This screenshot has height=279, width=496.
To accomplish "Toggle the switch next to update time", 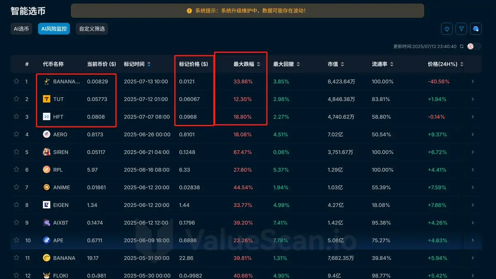I will [x=474, y=46].
